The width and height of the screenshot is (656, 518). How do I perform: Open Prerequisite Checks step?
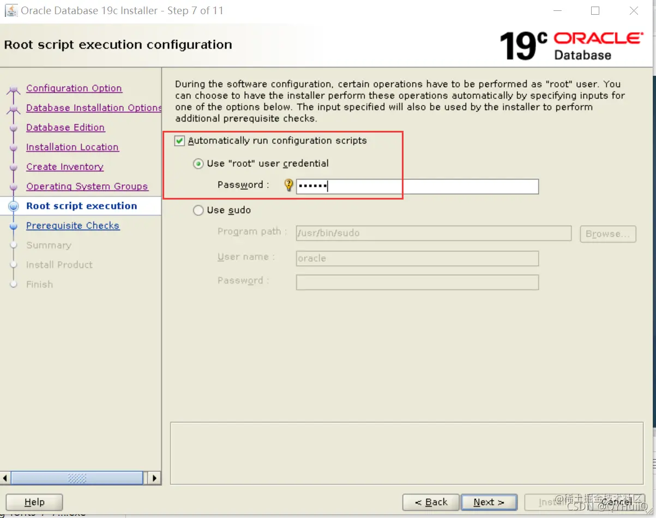coord(73,226)
